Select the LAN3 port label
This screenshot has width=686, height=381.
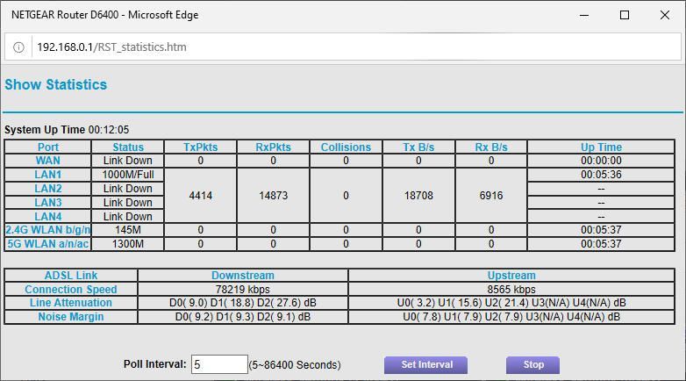click(47, 202)
